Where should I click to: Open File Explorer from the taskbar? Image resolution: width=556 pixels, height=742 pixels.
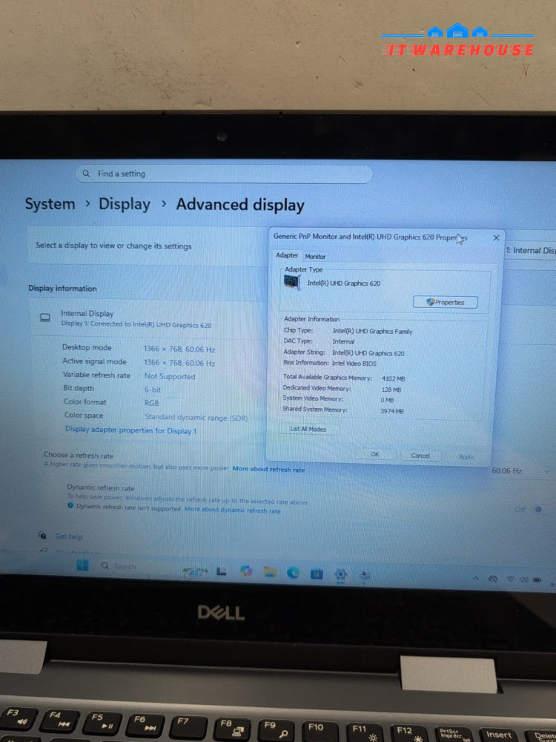pyautogui.click(x=270, y=571)
